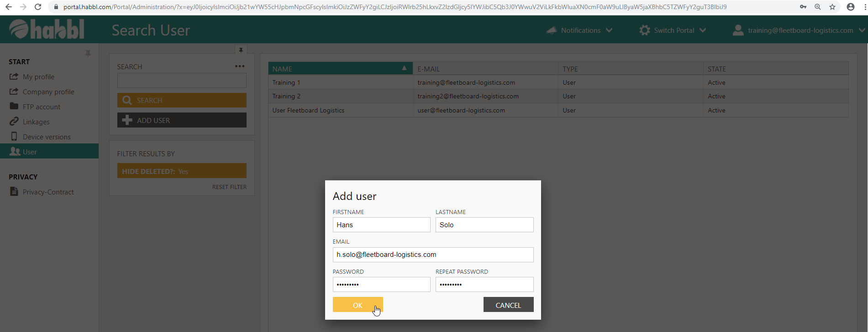Image resolution: width=868 pixels, height=332 pixels.
Task: Sort the user table by Name column
Action: pos(340,69)
